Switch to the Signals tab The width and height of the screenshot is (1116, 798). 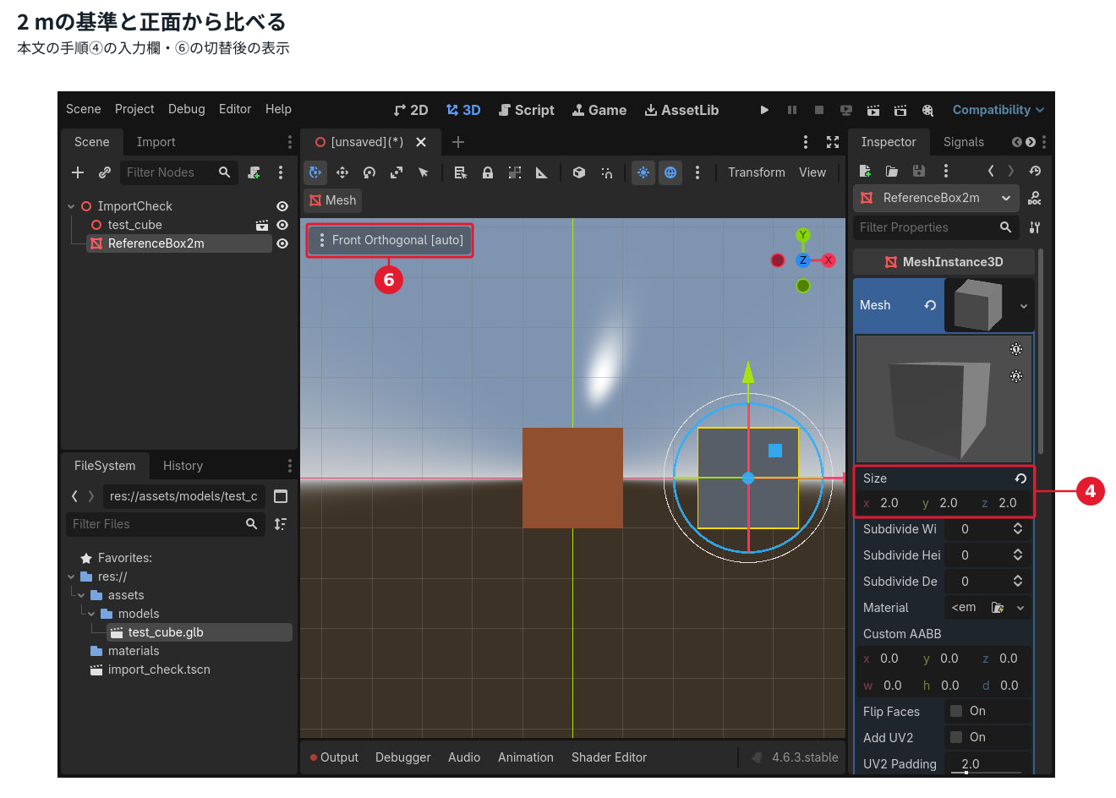[964, 142]
